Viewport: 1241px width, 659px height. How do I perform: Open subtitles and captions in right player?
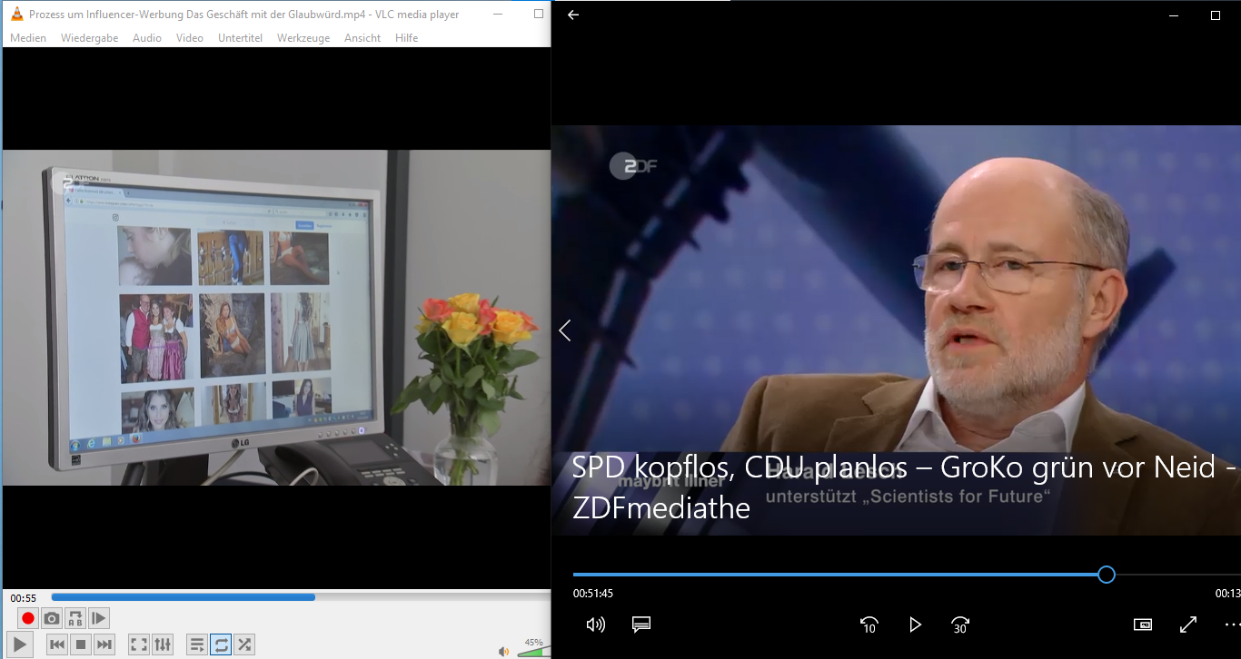tap(641, 625)
